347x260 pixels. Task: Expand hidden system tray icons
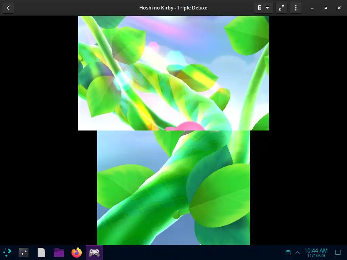click(x=298, y=253)
